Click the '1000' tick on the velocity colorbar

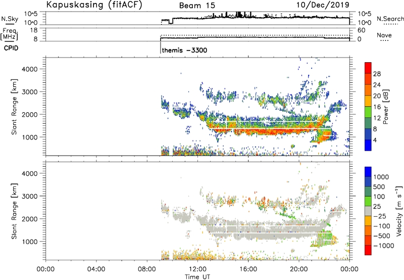[x=381, y=177]
